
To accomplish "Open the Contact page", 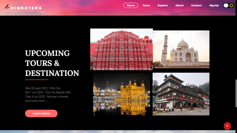I will [x=196, y=5].
